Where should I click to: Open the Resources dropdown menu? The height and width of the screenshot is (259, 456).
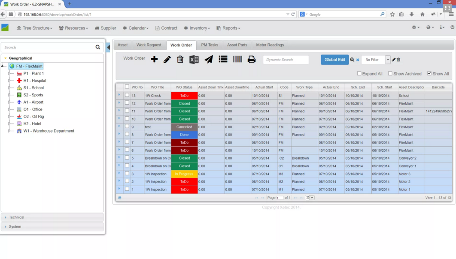coord(73,28)
